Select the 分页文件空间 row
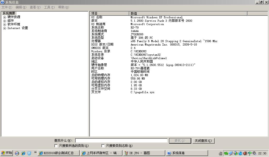Screen dimensions: 269x157 pos(178,89)
